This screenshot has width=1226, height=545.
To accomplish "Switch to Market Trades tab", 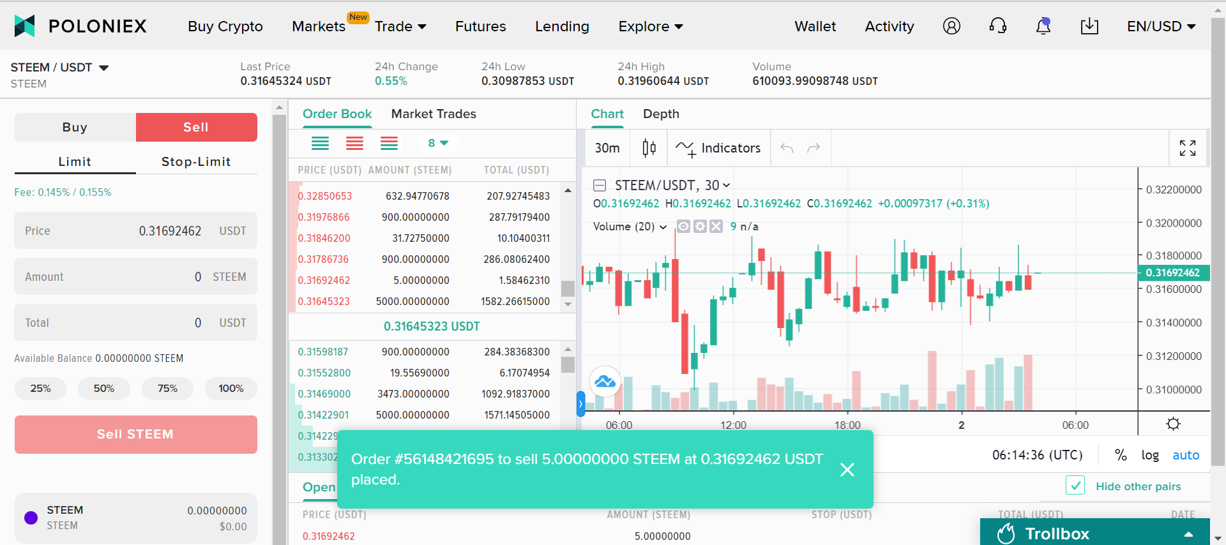I will (x=434, y=114).
